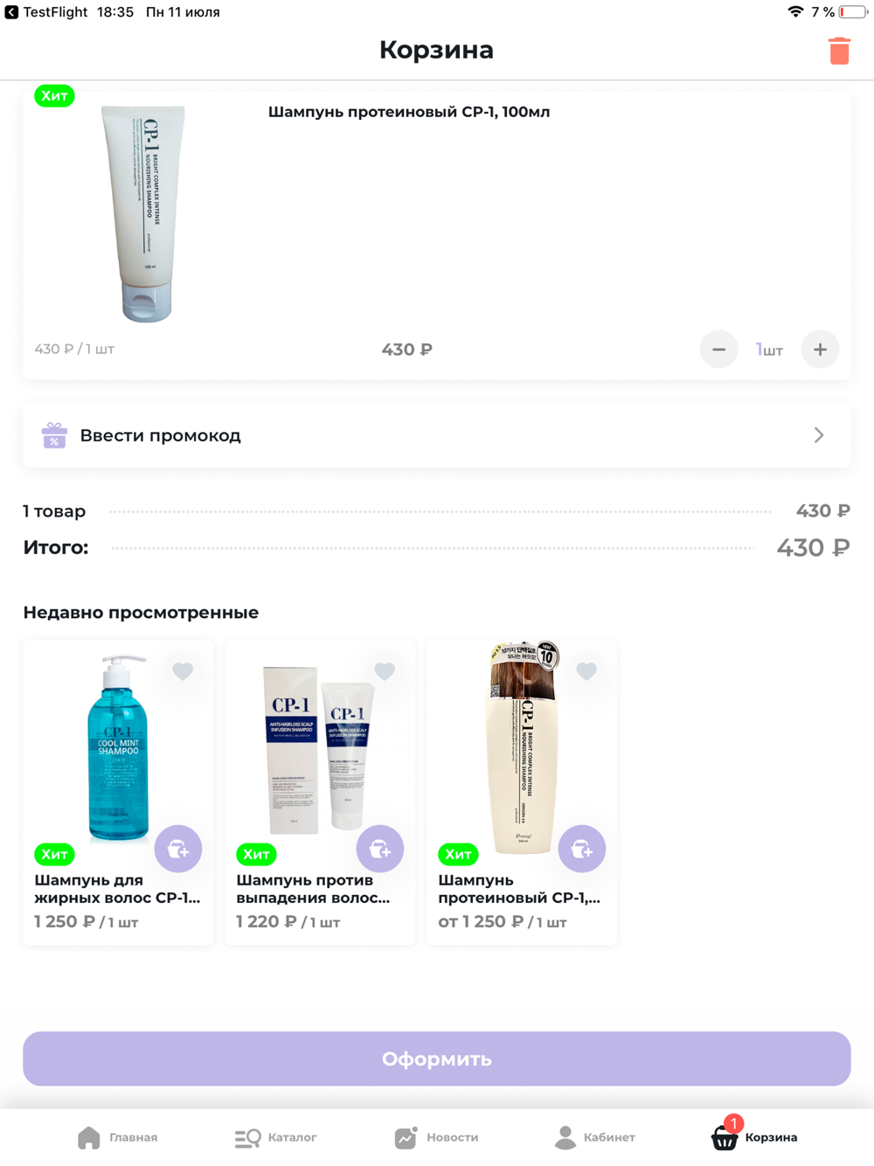Favorite the Cool Mint shampoo heart icon

pyautogui.click(x=183, y=671)
